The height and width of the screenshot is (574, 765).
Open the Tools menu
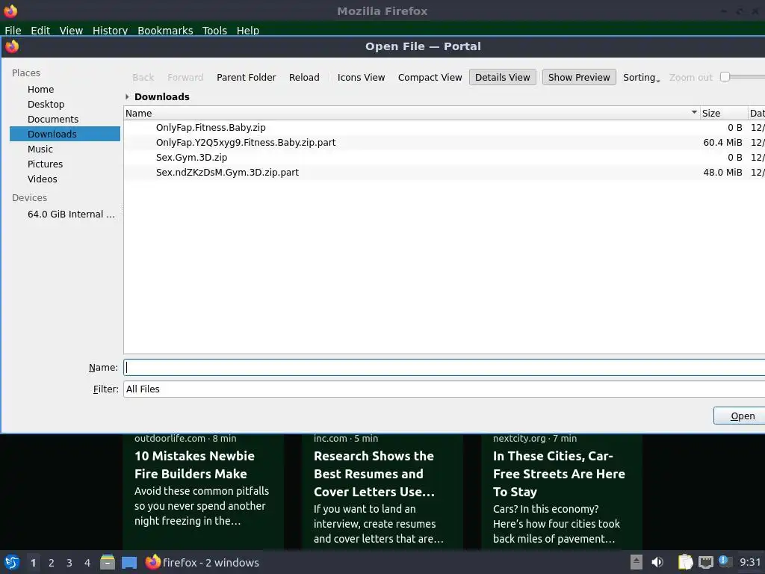click(214, 30)
